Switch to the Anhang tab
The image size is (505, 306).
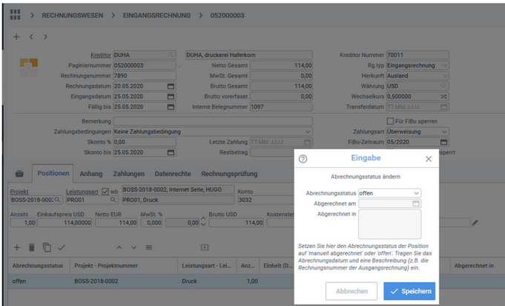click(90, 174)
